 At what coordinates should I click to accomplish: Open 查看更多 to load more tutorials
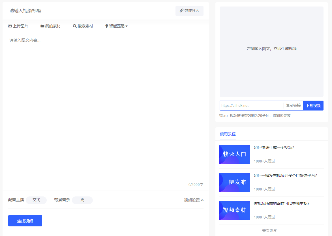[x=271, y=231]
